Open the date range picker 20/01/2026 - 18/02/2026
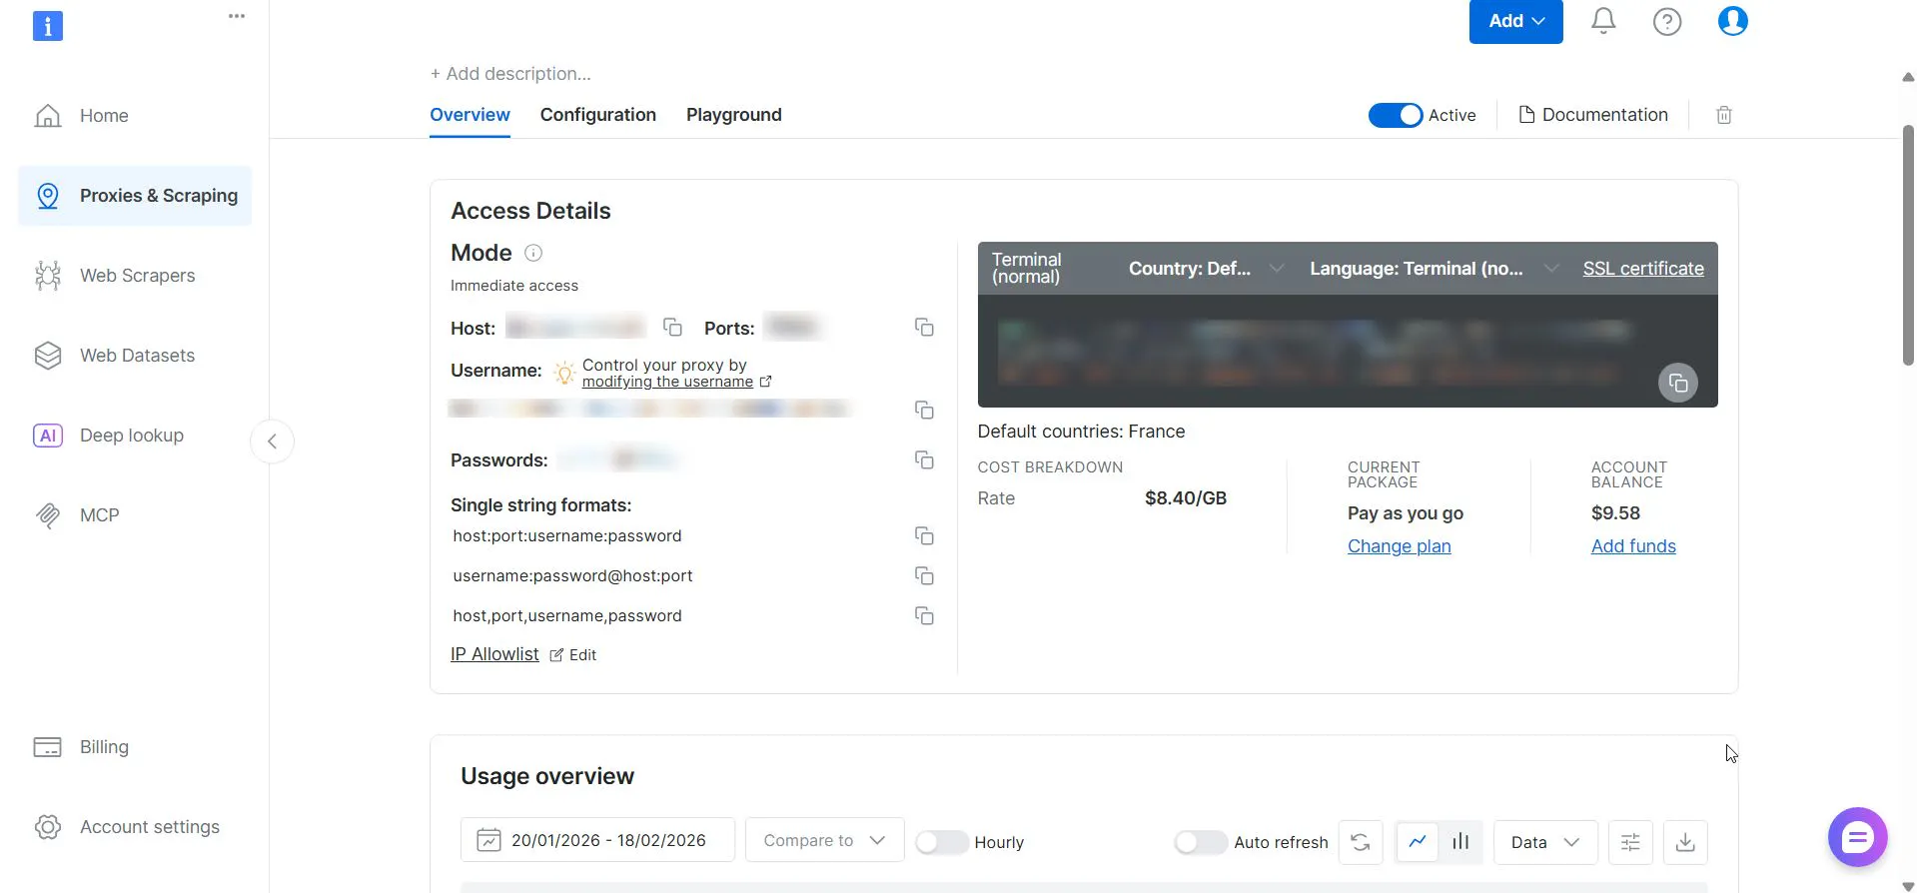 click(597, 840)
